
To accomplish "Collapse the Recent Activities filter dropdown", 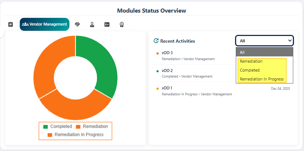I will click(x=264, y=41).
